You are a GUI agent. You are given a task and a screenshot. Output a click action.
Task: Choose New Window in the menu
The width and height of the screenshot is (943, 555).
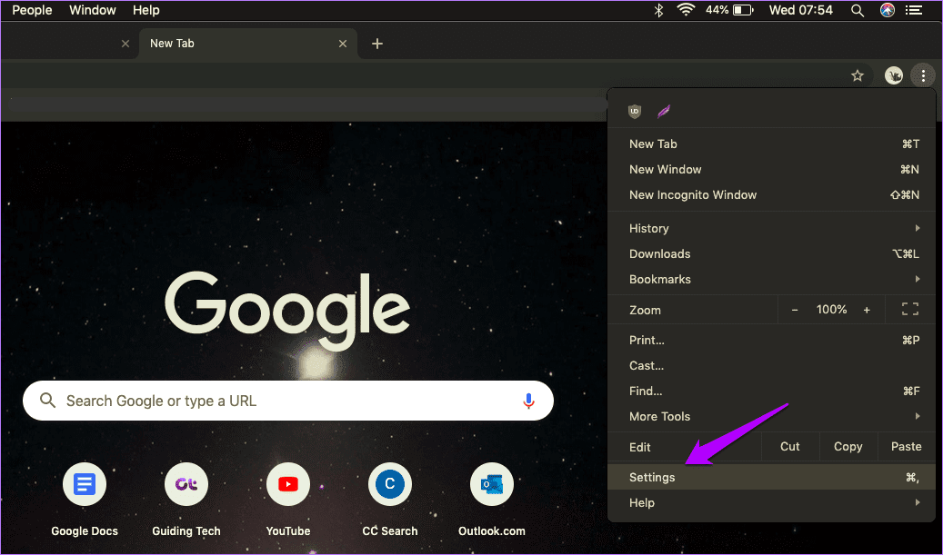[772, 169]
